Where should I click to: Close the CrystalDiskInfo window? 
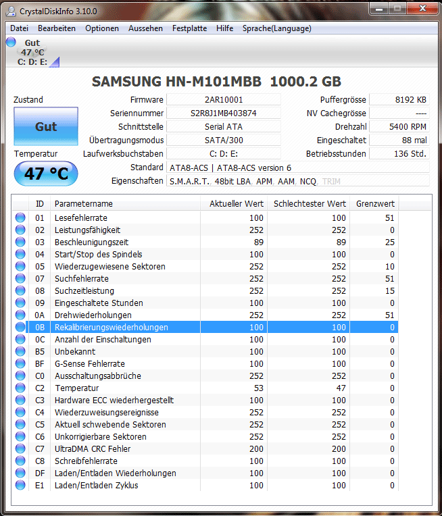point(423,9)
